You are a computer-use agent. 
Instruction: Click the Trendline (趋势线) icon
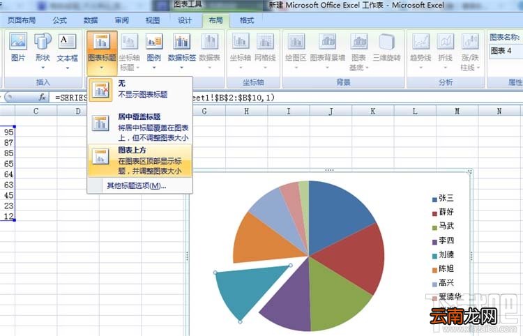point(420,41)
